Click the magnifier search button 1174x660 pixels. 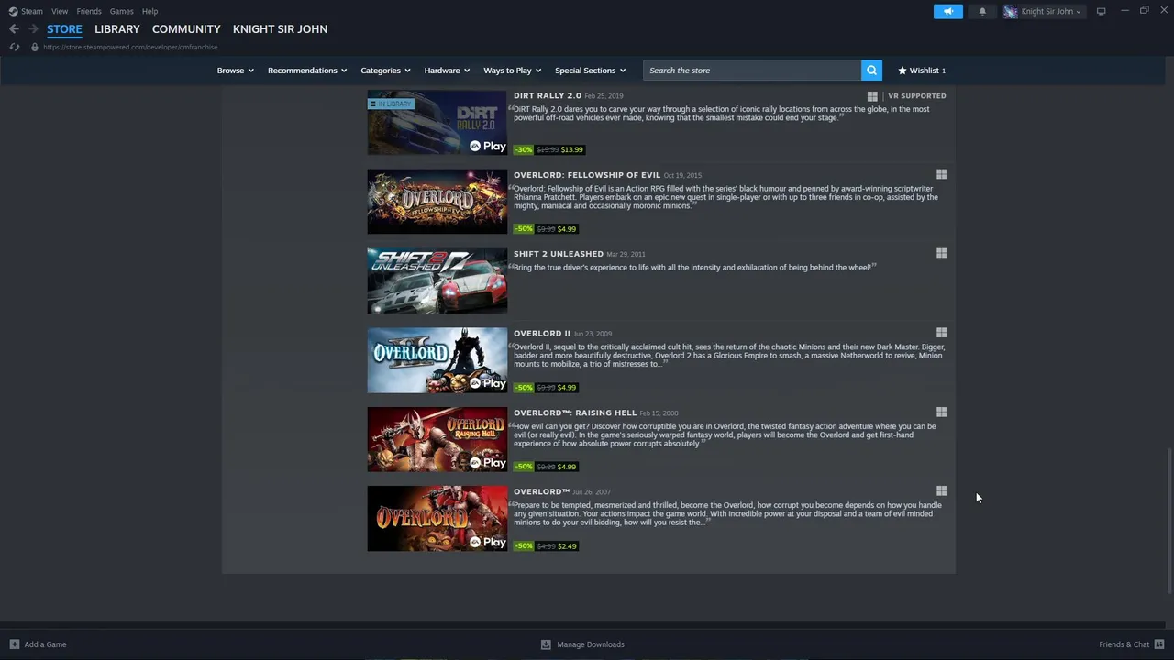pyautogui.click(x=871, y=71)
